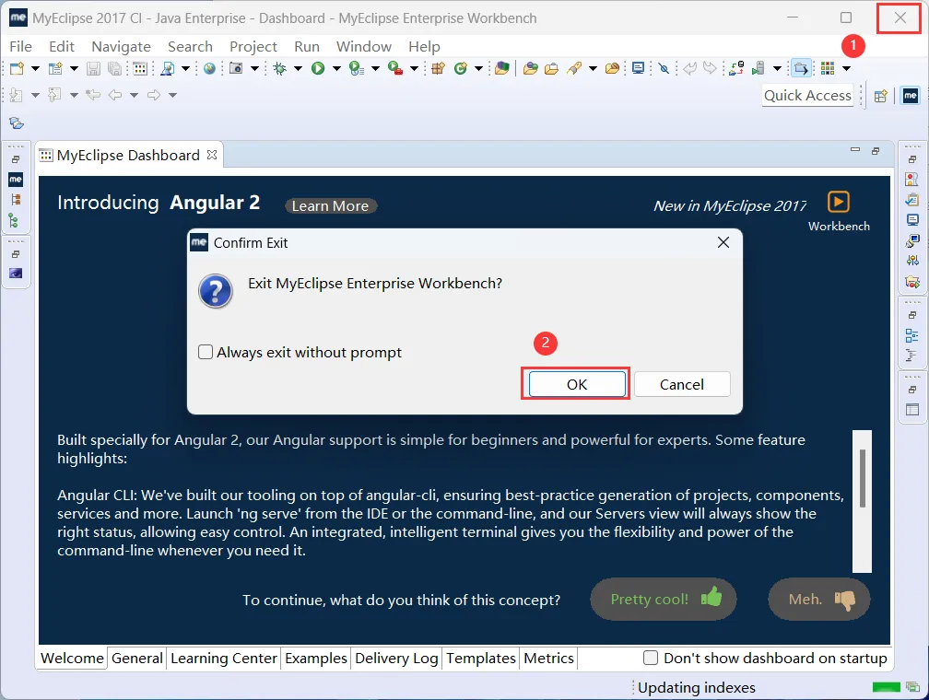
Task: Select the Templates tab
Action: [x=480, y=658]
